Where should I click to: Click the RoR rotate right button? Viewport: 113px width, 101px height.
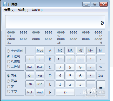[40, 67]
